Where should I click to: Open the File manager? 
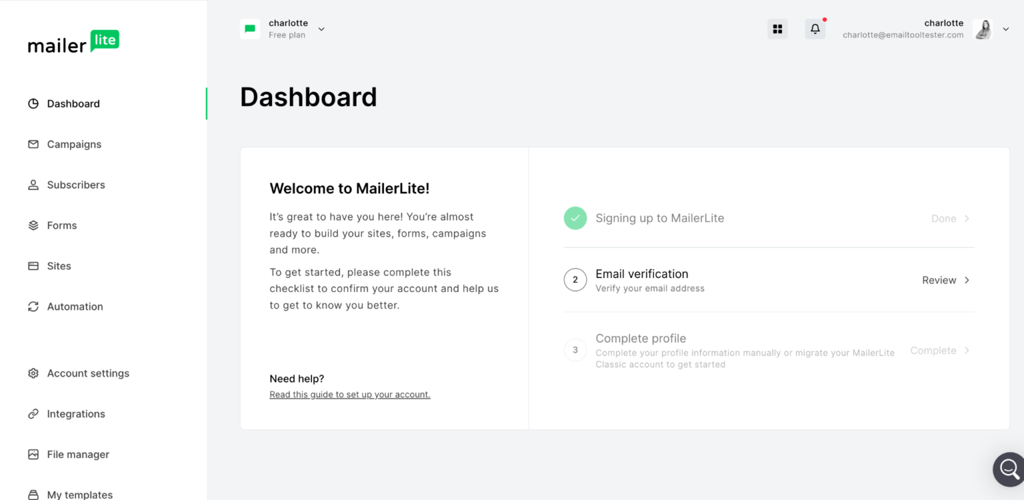[x=78, y=454]
